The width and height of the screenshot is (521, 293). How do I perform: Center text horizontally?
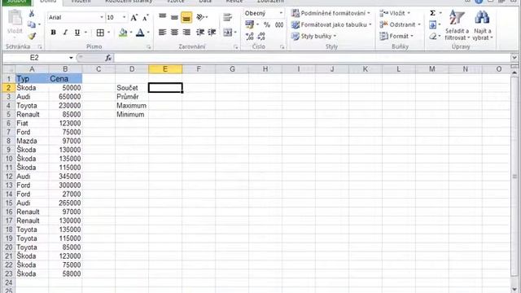(x=174, y=33)
